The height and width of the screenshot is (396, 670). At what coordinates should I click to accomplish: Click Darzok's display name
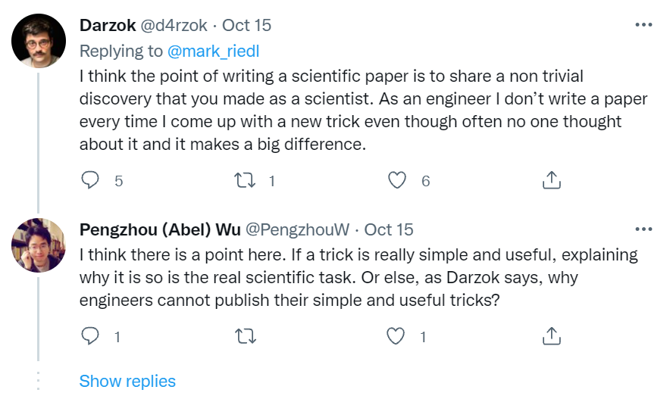tap(108, 26)
